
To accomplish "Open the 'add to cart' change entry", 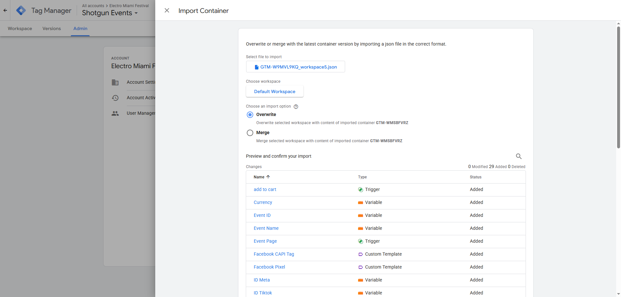I will tap(265, 189).
